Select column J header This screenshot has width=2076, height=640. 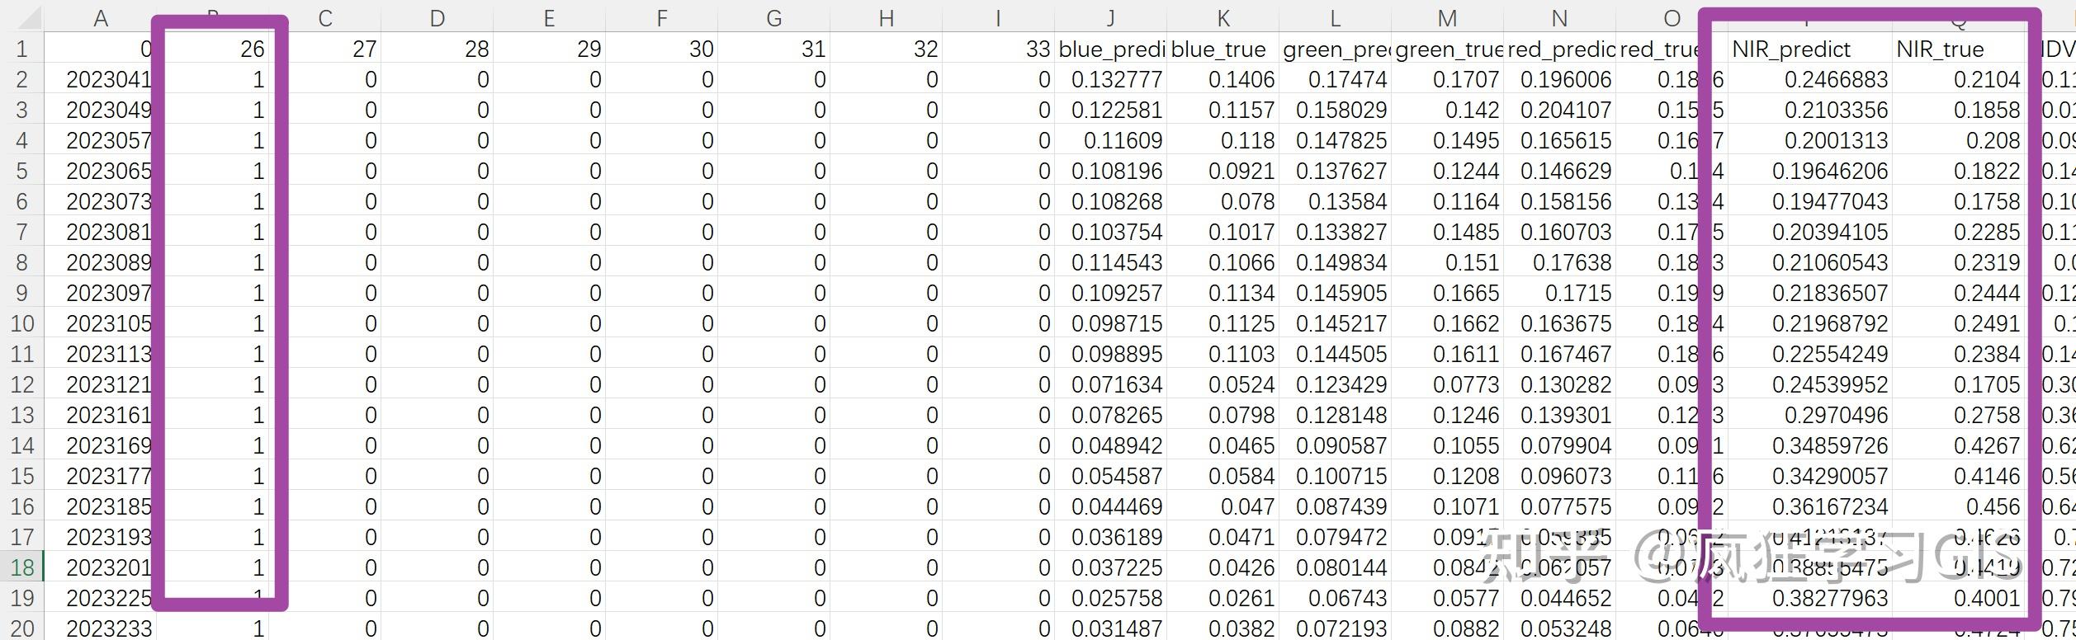pyautogui.click(x=1113, y=16)
